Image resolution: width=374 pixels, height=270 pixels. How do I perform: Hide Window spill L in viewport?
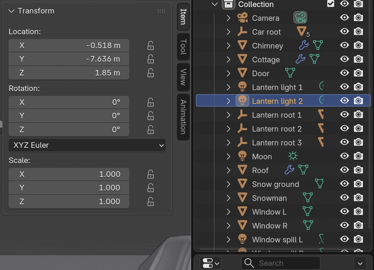(x=345, y=239)
